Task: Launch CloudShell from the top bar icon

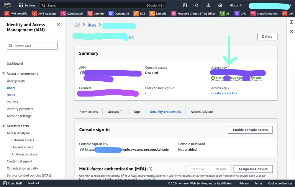Action: pos(185,5)
